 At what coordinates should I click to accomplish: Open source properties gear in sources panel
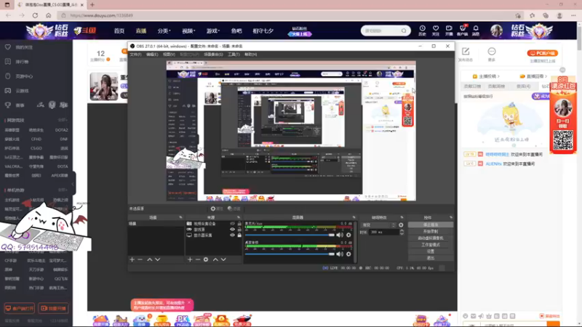click(x=206, y=259)
